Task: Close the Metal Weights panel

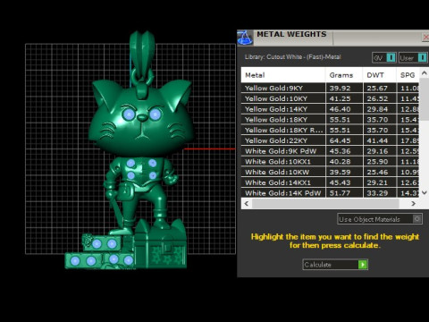Action: coord(425,38)
